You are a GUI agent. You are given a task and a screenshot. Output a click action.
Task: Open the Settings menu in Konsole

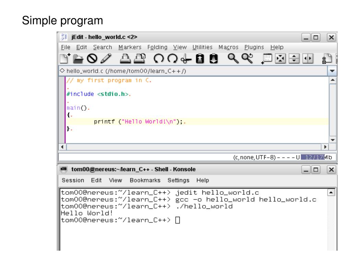178,180
